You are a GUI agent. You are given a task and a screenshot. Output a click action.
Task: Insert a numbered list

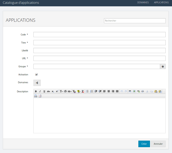(x=92, y=91)
